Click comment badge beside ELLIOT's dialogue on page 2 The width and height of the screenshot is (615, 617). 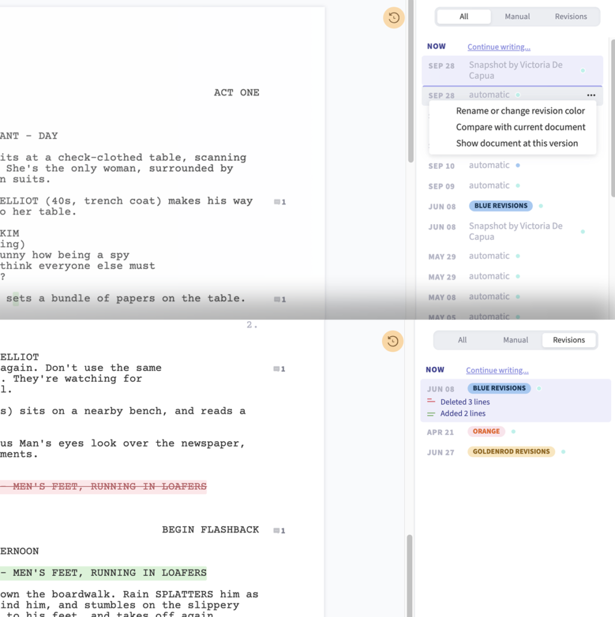point(279,368)
